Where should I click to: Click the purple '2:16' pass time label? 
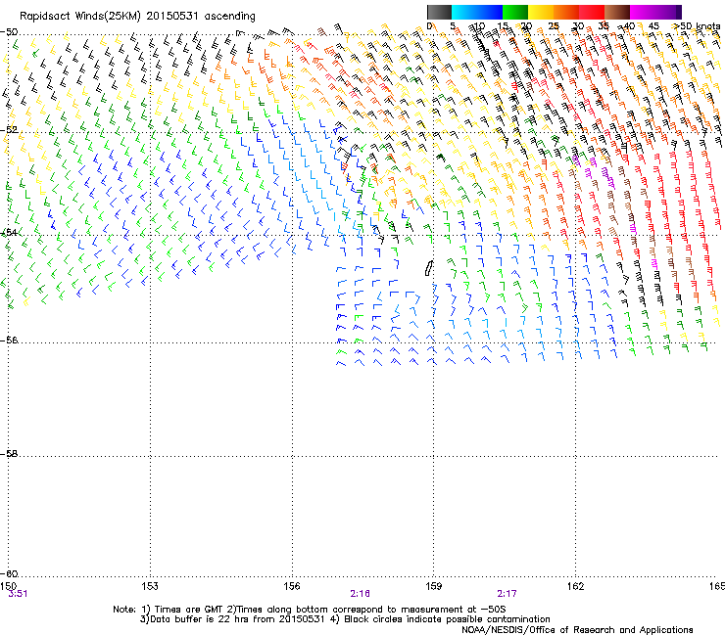[x=360, y=594]
